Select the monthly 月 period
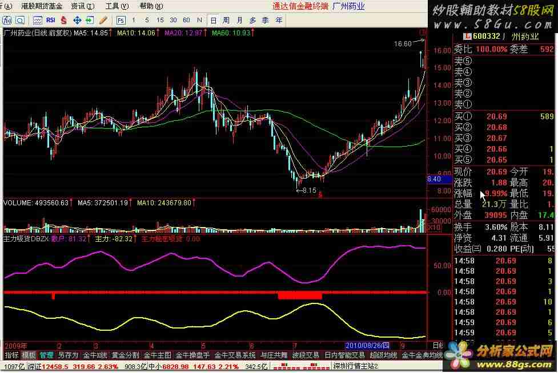The width and height of the screenshot is (558, 373). click(239, 21)
